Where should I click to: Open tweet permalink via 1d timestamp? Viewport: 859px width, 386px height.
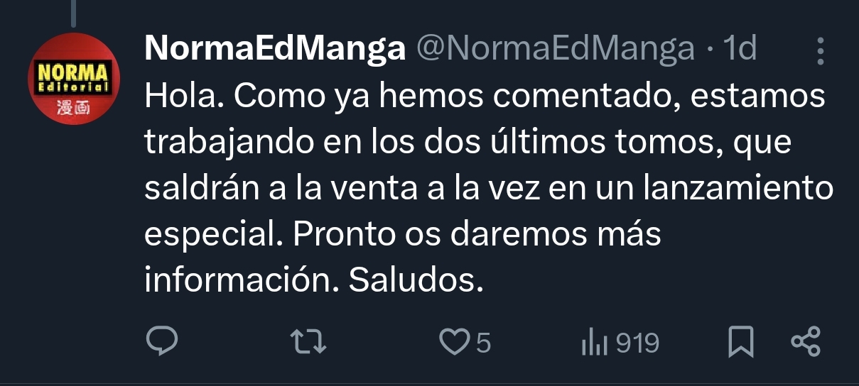(x=740, y=49)
